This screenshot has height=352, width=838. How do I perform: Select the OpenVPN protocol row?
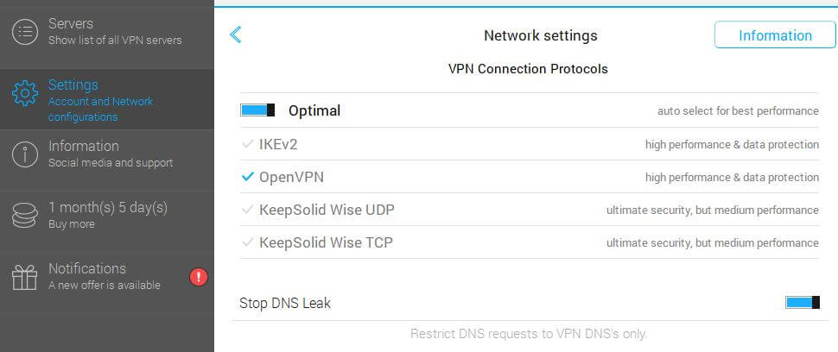coord(529,177)
